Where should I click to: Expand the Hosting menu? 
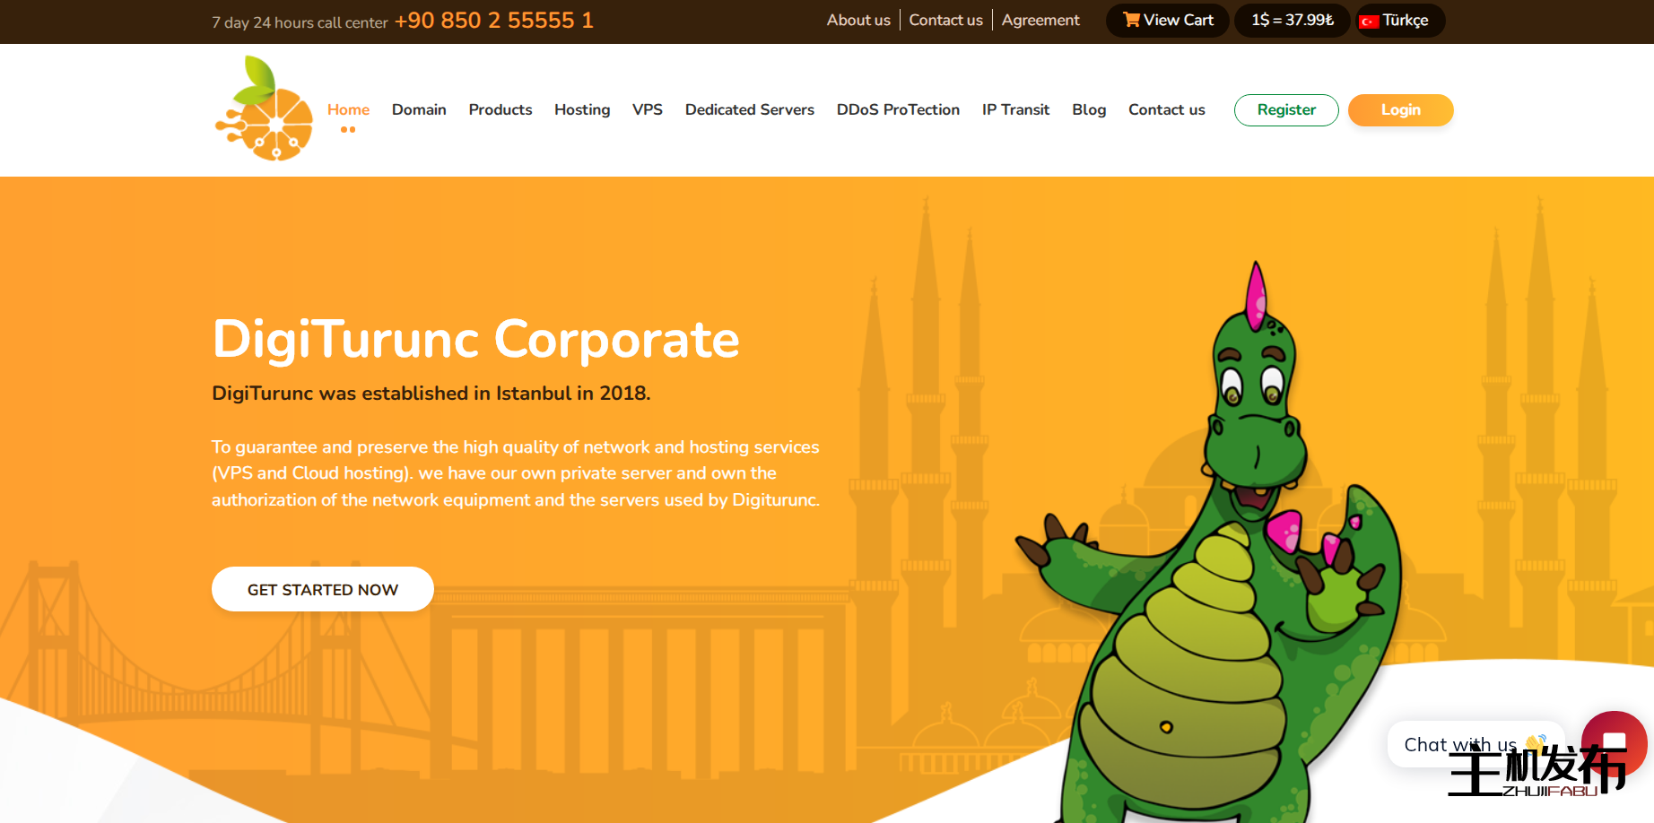[x=582, y=109]
